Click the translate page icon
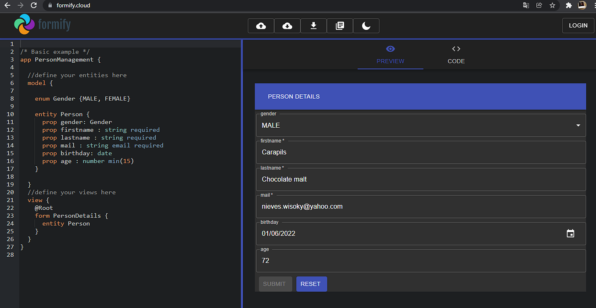This screenshot has width=596, height=308. (x=526, y=5)
